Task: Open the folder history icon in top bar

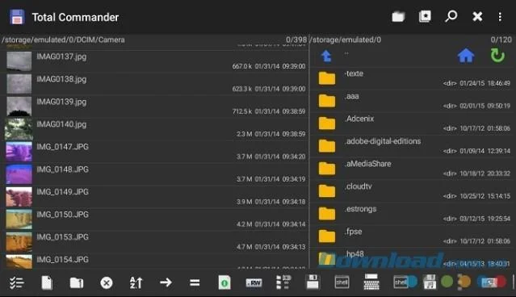Action: (398, 16)
